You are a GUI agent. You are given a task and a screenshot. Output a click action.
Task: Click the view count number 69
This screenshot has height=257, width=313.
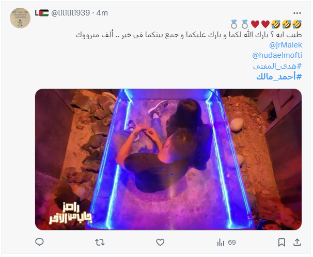[x=232, y=243]
